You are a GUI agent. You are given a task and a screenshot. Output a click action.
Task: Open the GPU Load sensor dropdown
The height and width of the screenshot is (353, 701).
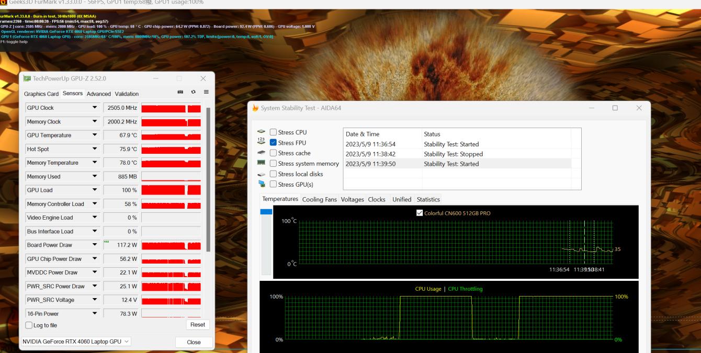pyautogui.click(x=95, y=190)
